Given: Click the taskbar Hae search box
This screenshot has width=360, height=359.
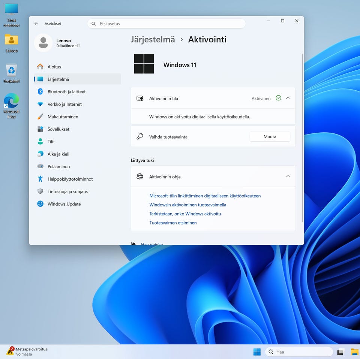Looking at the screenshot, I should pyautogui.click(x=299, y=352).
